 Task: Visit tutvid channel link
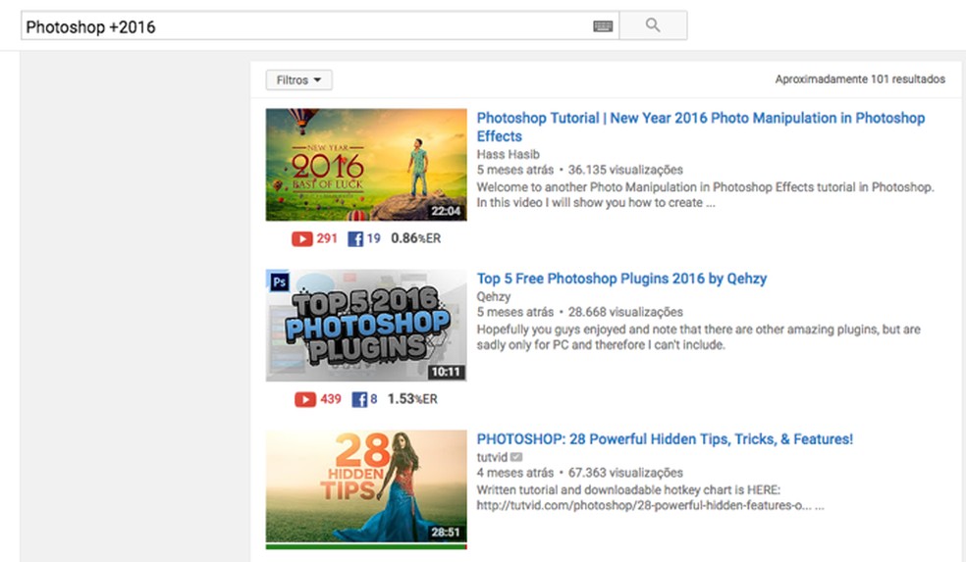(492, 457)
